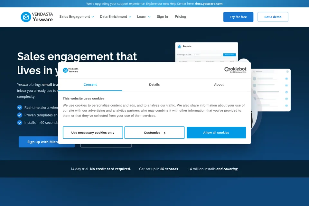Open the docs.yesware.com help center link

(209, 4)
